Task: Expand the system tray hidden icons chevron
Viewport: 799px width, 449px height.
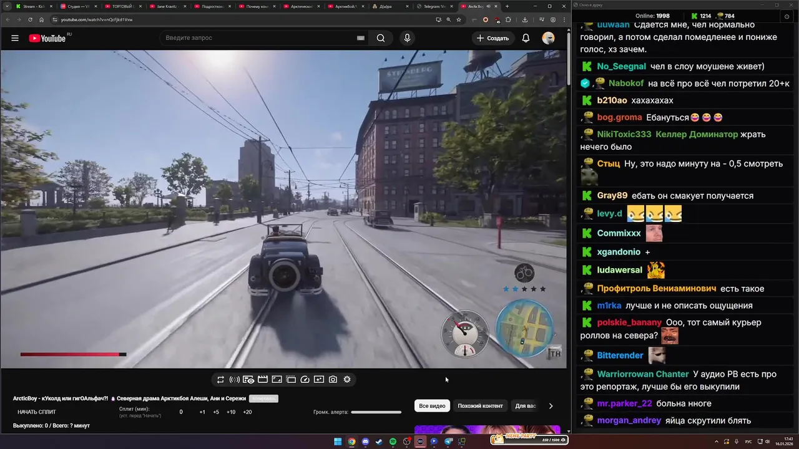Action: [x=717, y=441]
